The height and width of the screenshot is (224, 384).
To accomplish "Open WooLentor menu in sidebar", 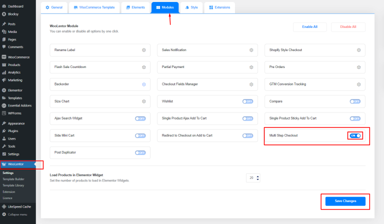I will click(x=18, y=164).
